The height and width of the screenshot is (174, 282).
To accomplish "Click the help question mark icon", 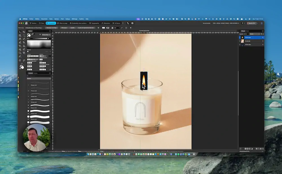I will (262, 23).
